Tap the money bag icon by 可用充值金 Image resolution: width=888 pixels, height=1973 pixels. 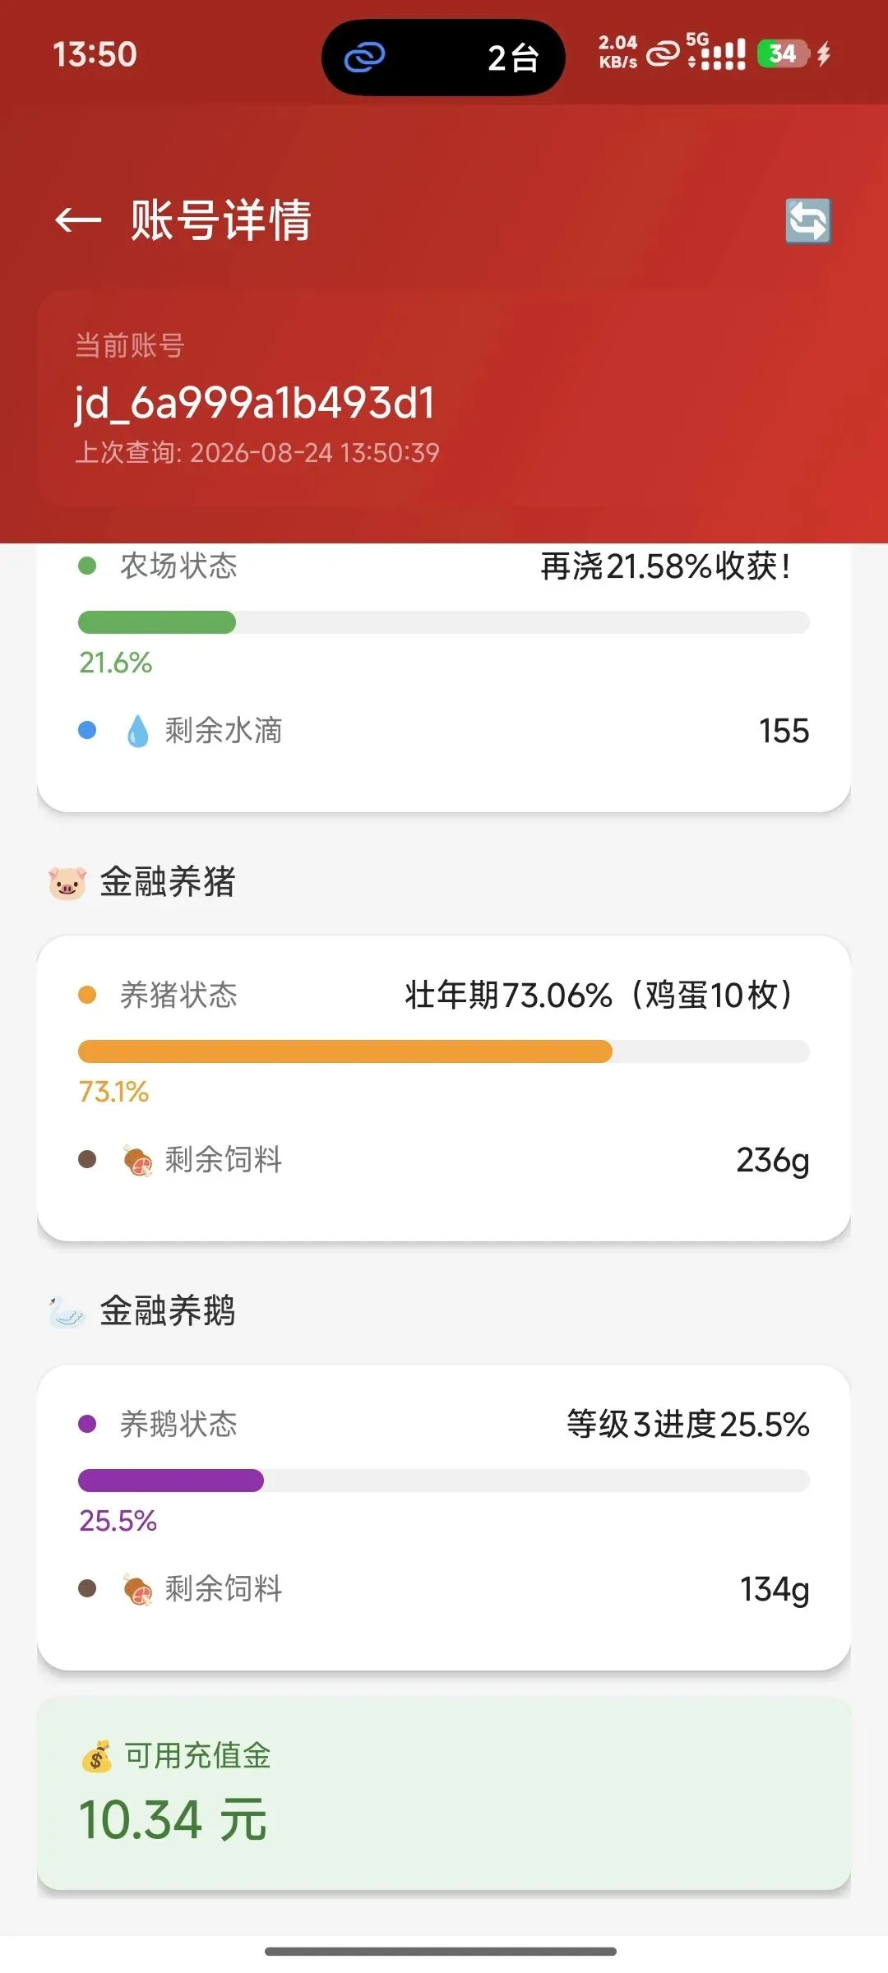coord(97,1756)
